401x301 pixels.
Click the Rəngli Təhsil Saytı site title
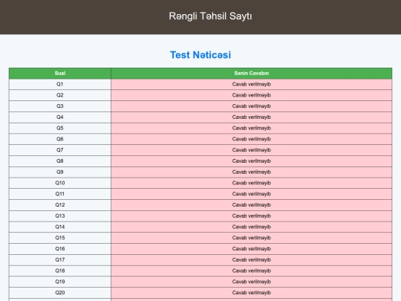[x=210, y=16]
